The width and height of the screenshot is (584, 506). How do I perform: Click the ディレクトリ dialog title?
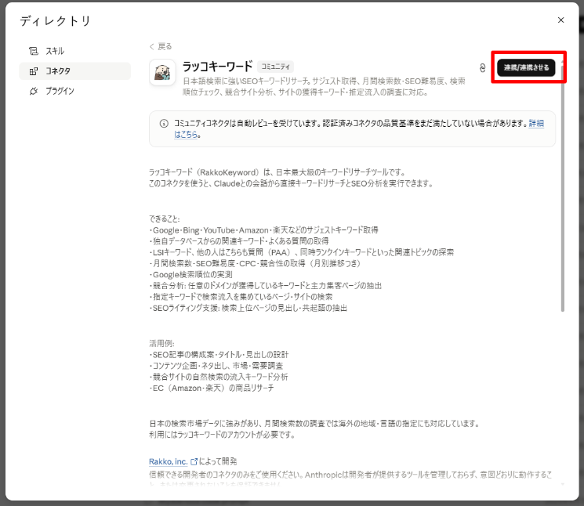point(55,21)
